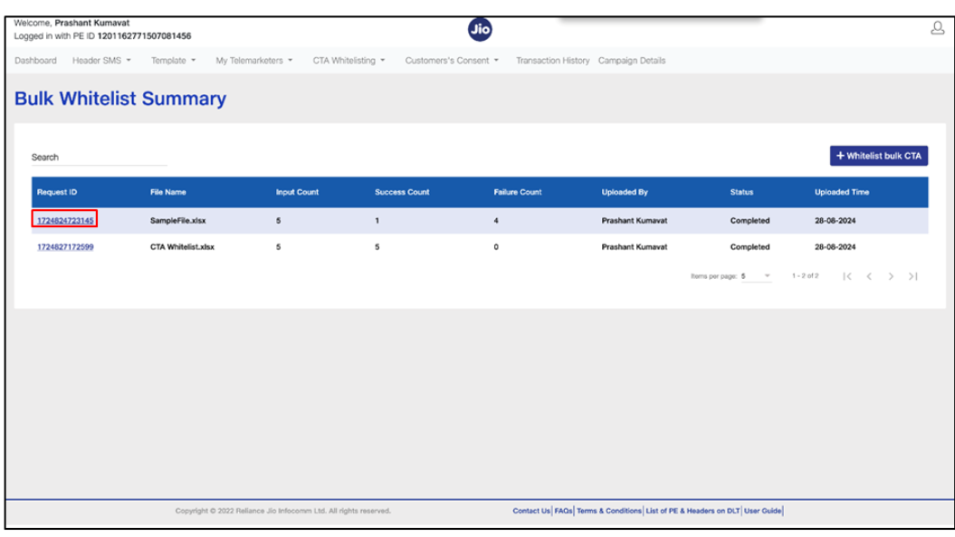Click the Uploaded Time column header
Viewport: 955px width, 537px height.
(842, 192)
